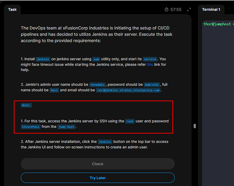The image size is (234, 186).
Task: Click the ravi@jenkins.stratos.xfusioncorp.com email tag
Action: pyautogui.click(x=128, y=90)
